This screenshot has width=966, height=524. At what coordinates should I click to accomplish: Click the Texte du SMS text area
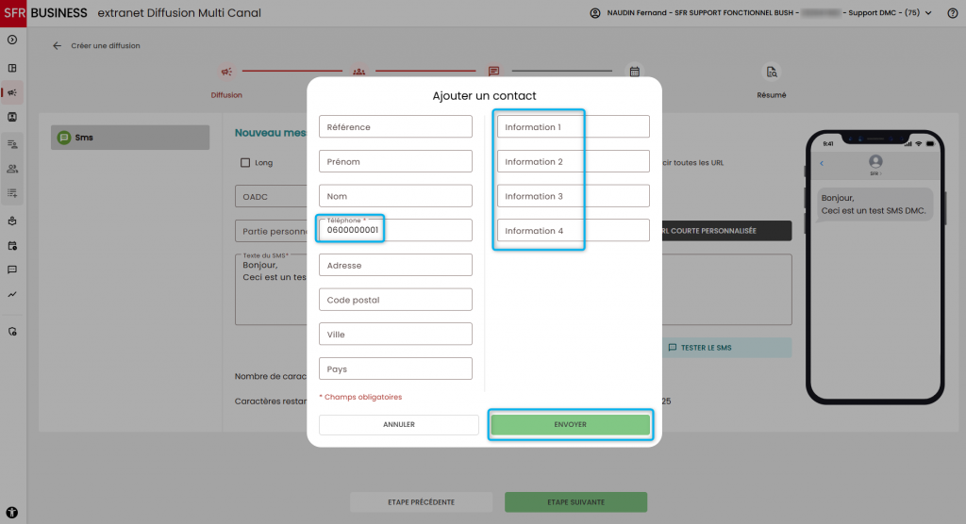coord(271,289)
